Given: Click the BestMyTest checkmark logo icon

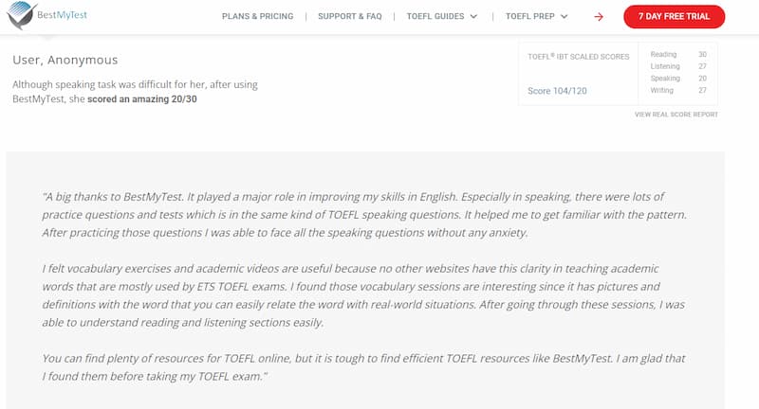Looking at the screenshot, I should tap(21, 15).
